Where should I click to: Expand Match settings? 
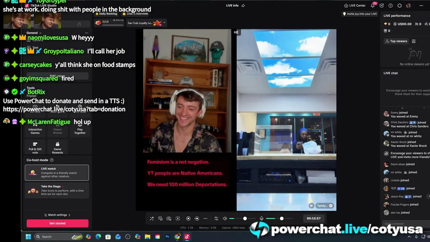pos(57,215)
